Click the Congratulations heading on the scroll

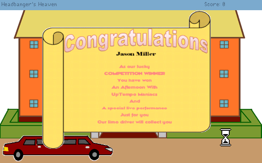point(135,41)
